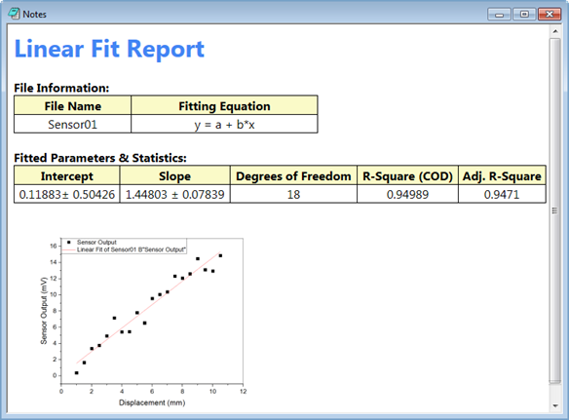Select the R-Square (COD) header cell
569x420 pixels.
click(x=407, y=176)
